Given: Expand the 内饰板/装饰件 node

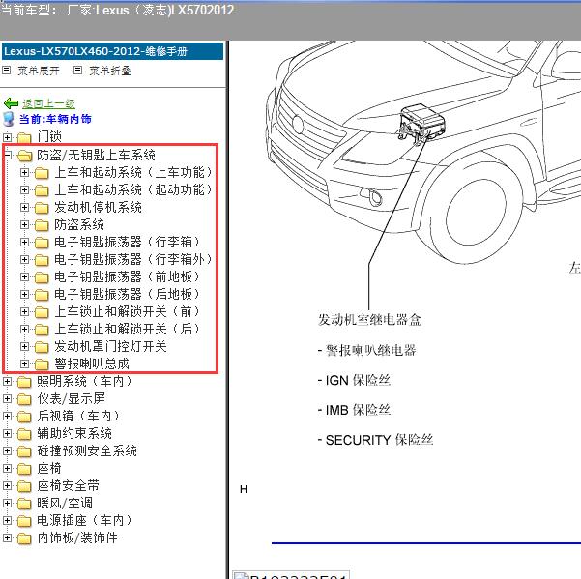Looking at the screenshot, I should 7,537.
